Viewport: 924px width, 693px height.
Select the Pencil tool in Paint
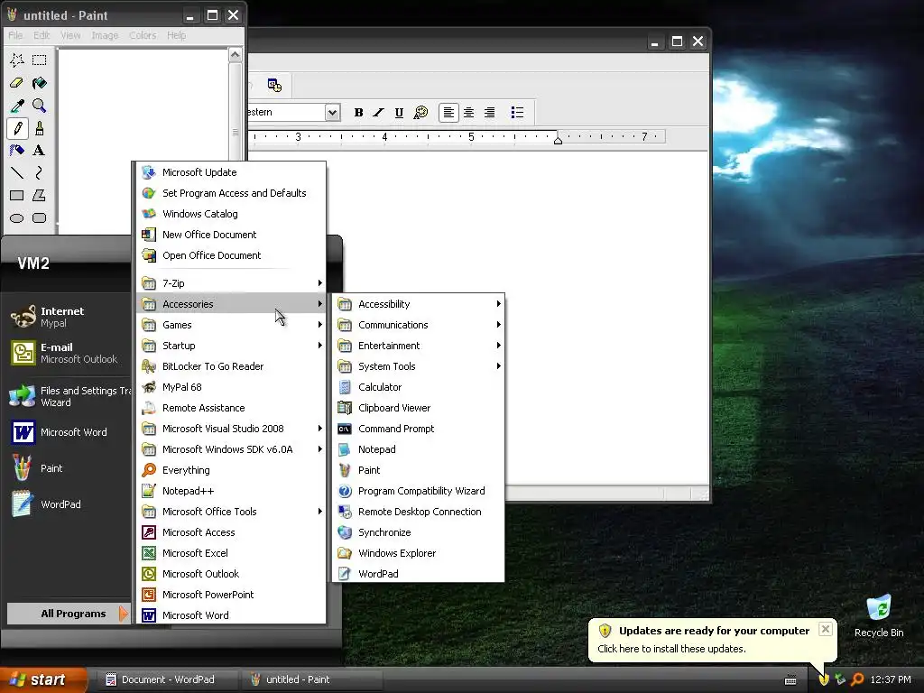[17, 128]
